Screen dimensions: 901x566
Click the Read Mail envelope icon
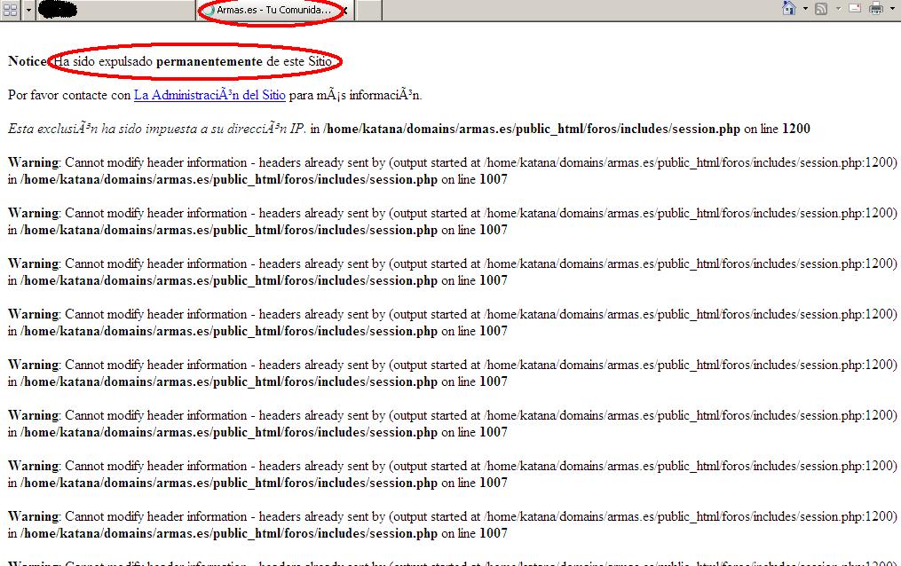click(855, 9)
